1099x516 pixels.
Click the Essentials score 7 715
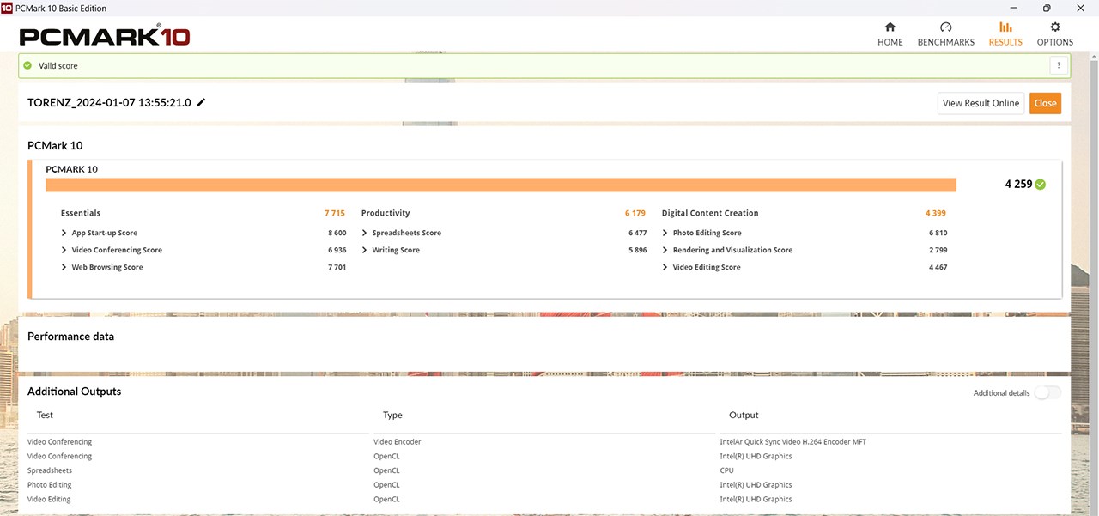(335, 213)
